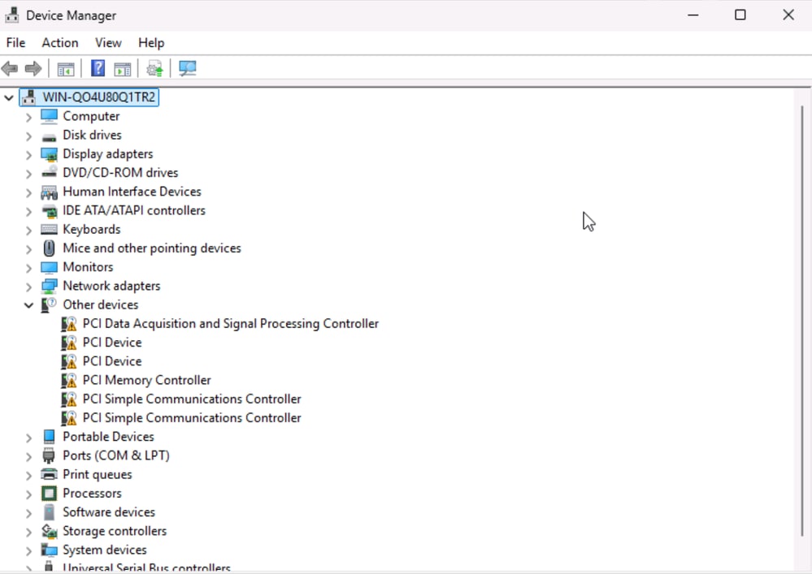Select the WIN-QO4U80Q1TR2 computer node
Viewport: 812px width, 574px height.
[x=92, y=97]
